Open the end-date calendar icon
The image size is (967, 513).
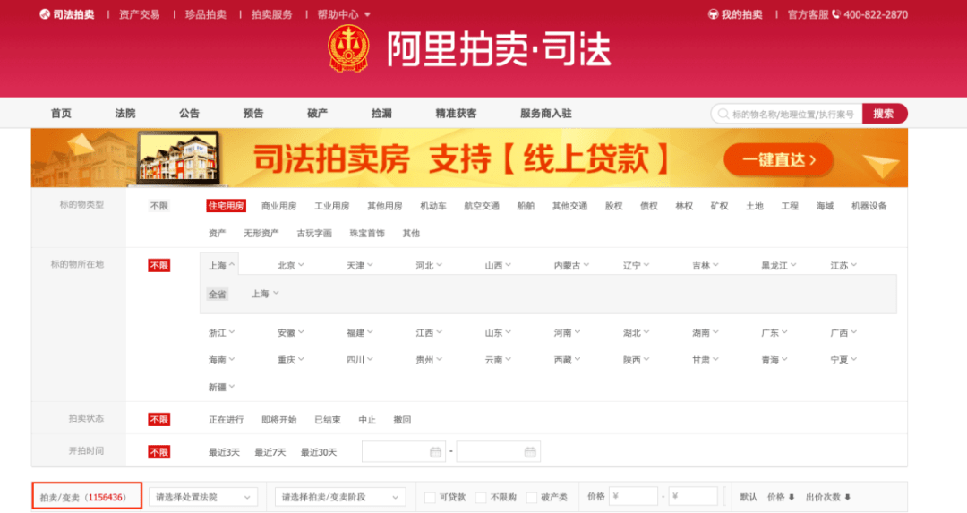(530, 452)
